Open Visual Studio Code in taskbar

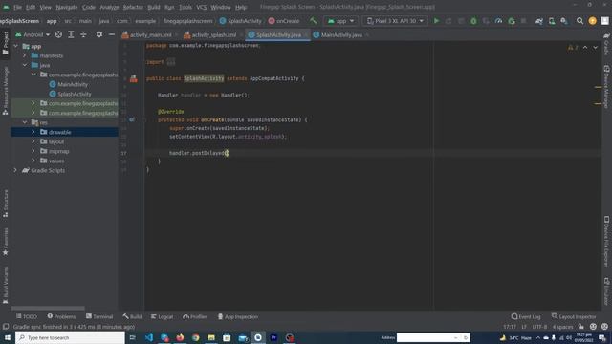tap(149, 337)
